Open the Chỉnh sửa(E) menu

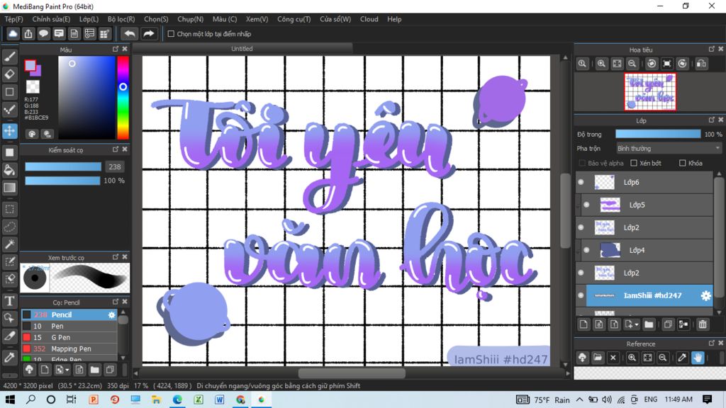51,19
